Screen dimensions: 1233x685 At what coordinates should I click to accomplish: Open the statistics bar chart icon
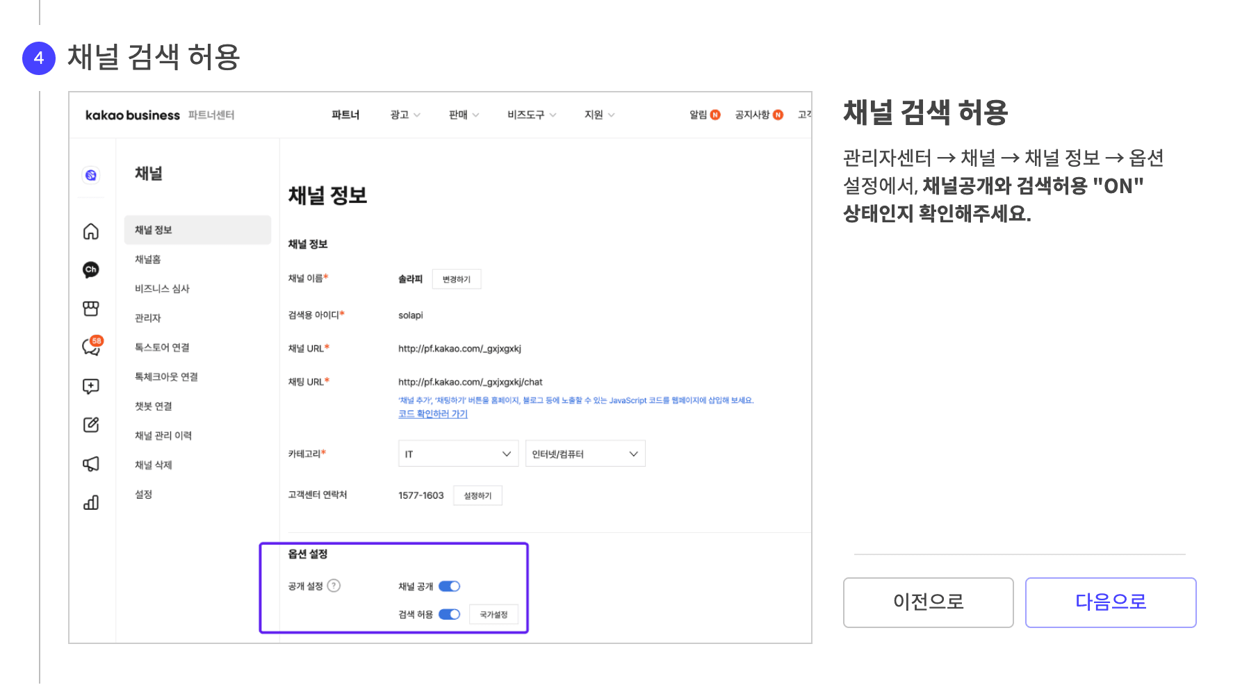[x=91, y=502]
